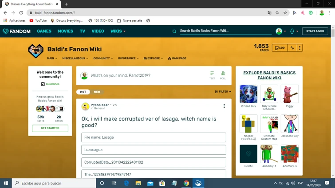This screenshot has width=335, height=188.
Task: Expand the IMPORTANCE navigation menu
Action: [128, 58]
